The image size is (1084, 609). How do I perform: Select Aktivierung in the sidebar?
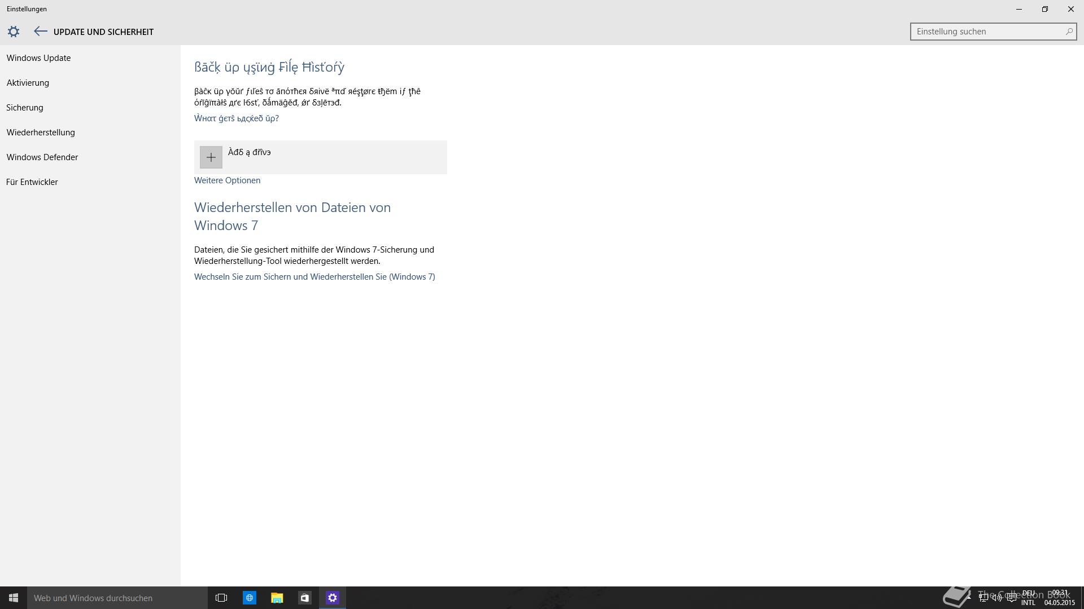pyautogui.click(x=28, y=83)
